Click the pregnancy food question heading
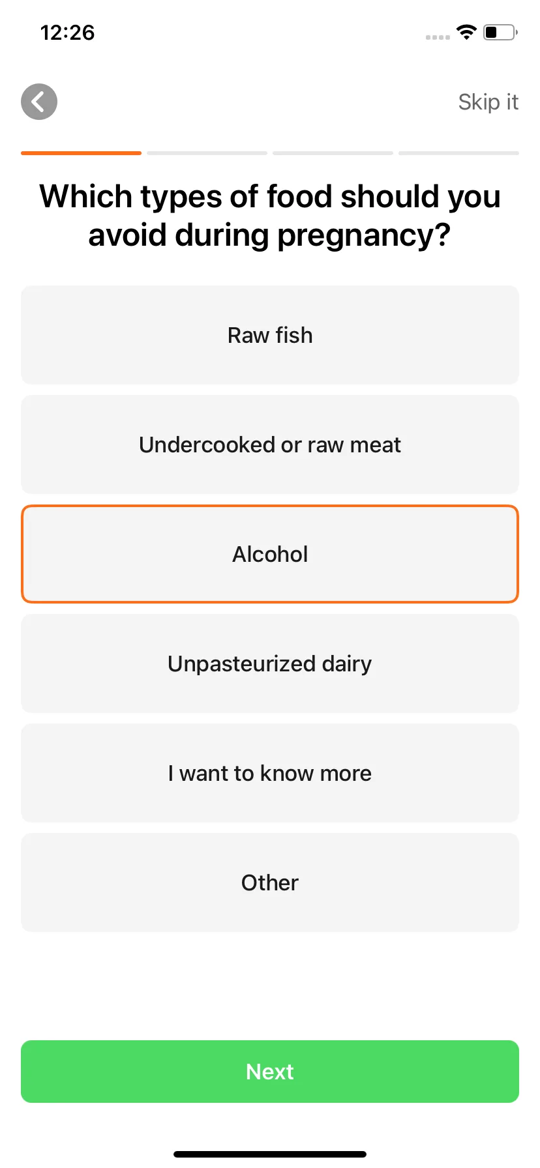This screenshot has width=540, height=1168. pyautogui.click(x=270, y=216)
